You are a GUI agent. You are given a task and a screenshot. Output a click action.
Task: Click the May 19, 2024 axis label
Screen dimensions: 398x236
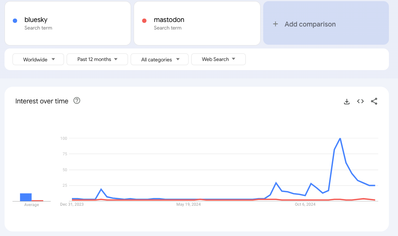pyautogui.click(x=189, y=205)
